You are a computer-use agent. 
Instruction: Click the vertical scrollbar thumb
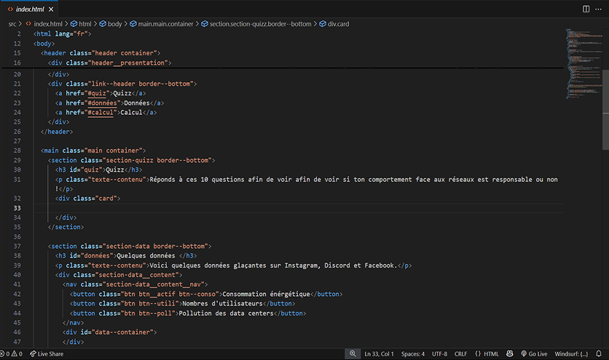605,110
